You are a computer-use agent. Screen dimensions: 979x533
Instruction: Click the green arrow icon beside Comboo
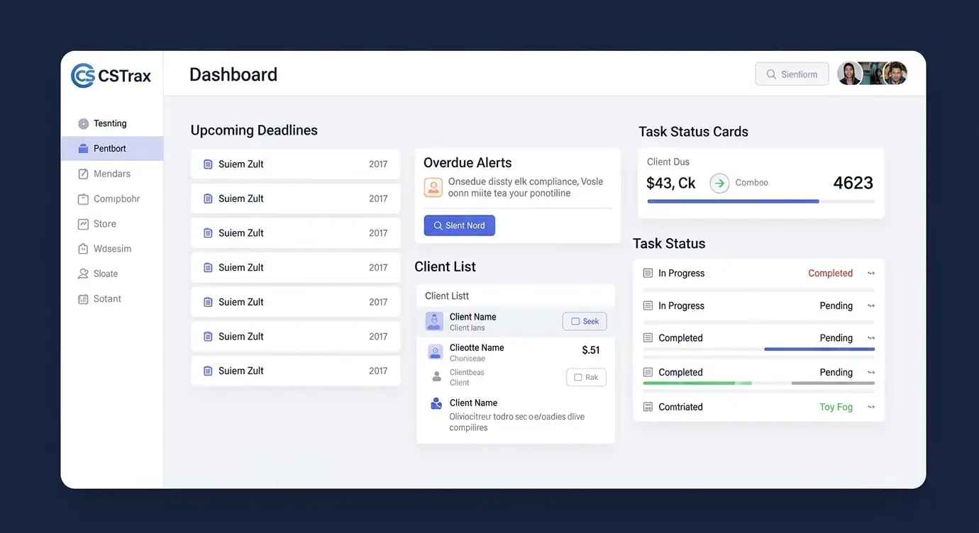pos(719,183)
